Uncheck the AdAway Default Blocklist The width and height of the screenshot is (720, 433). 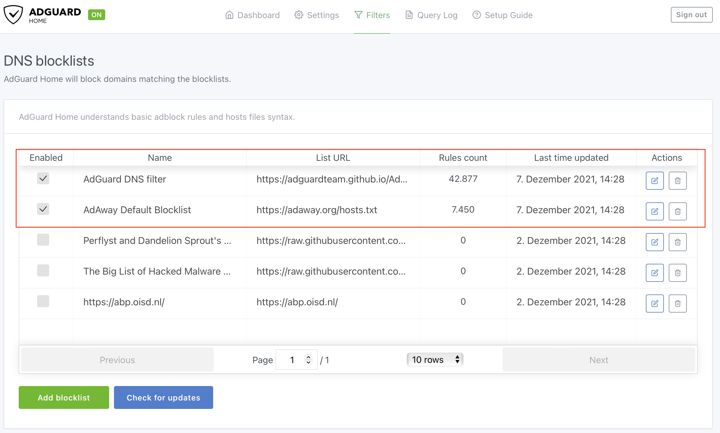(x=43, y=209)
